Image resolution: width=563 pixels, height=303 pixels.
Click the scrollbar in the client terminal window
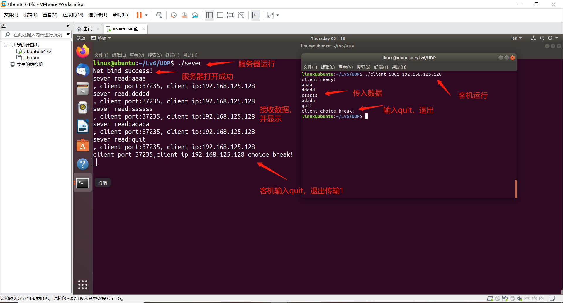tap(515, 189)
